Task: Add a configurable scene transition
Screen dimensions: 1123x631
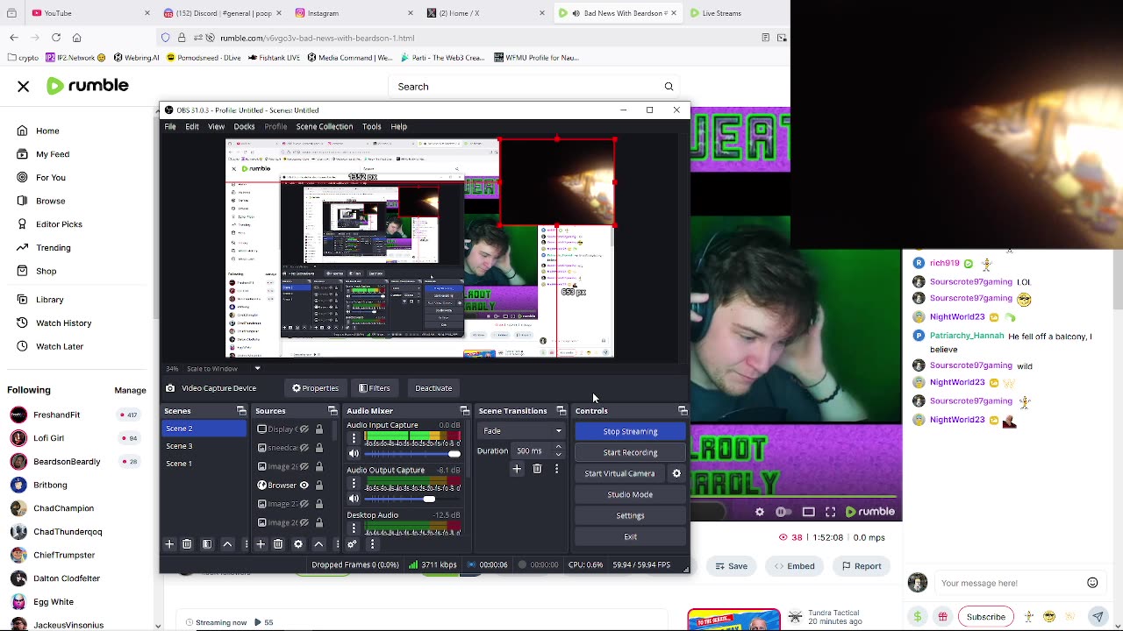Action: pyautogui.click(x=517, y=469)
